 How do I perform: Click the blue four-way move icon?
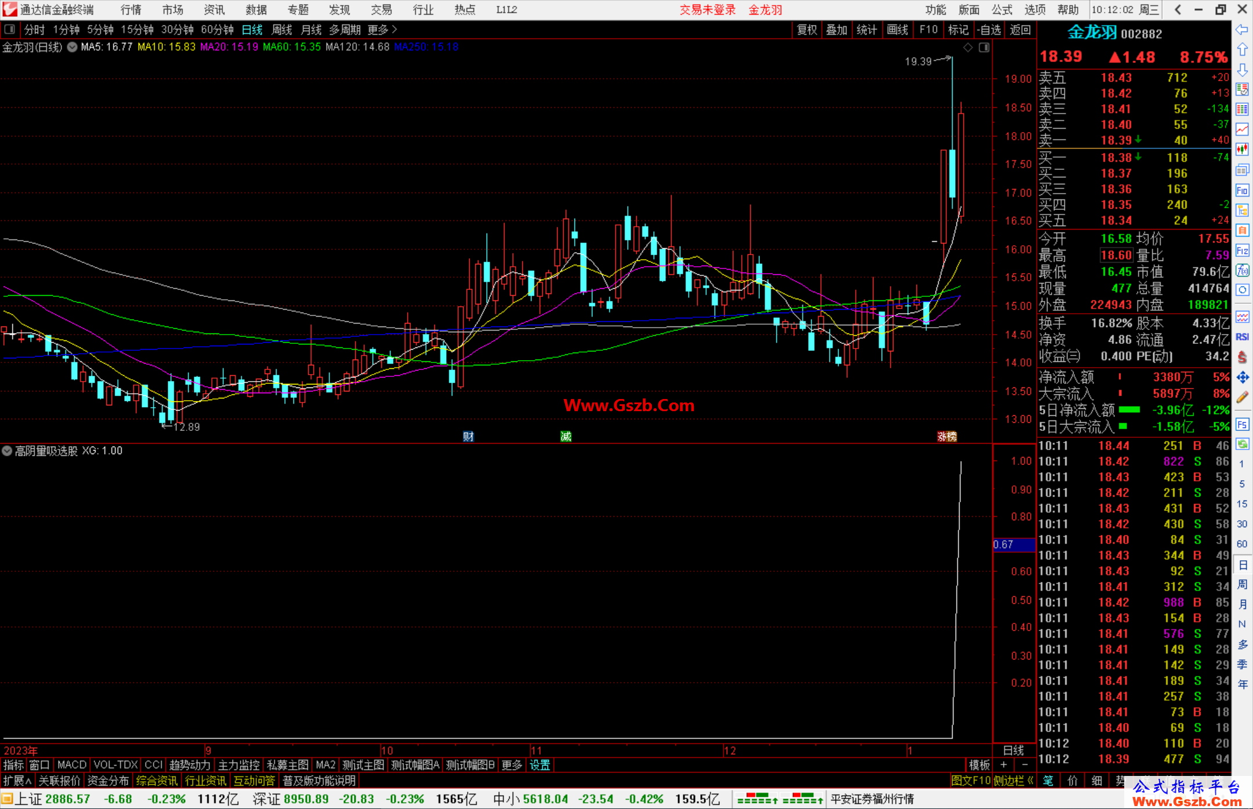tap(1242, 378)
